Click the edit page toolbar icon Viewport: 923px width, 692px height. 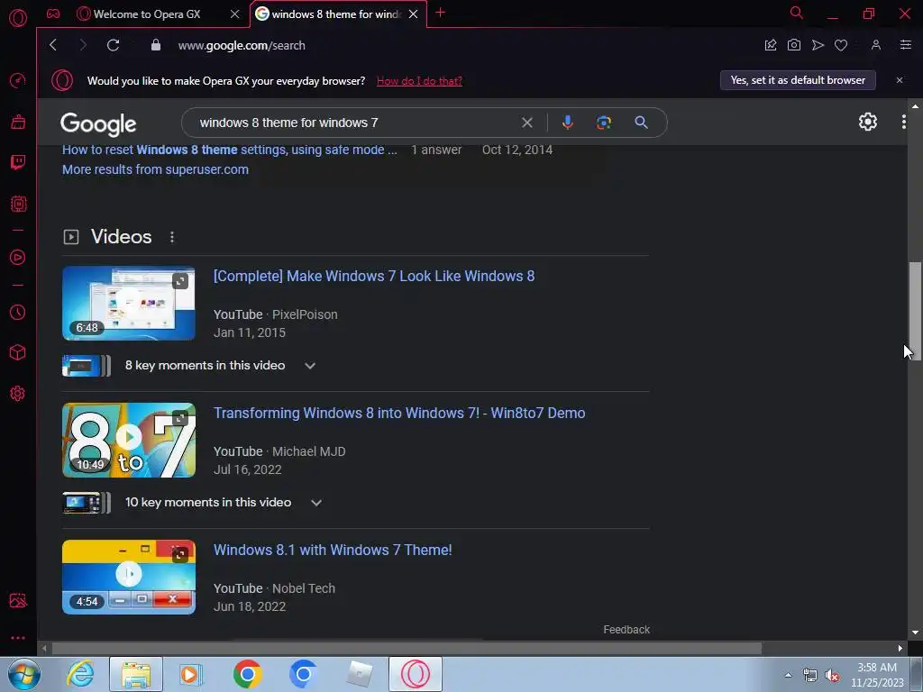tap(770, 45)
